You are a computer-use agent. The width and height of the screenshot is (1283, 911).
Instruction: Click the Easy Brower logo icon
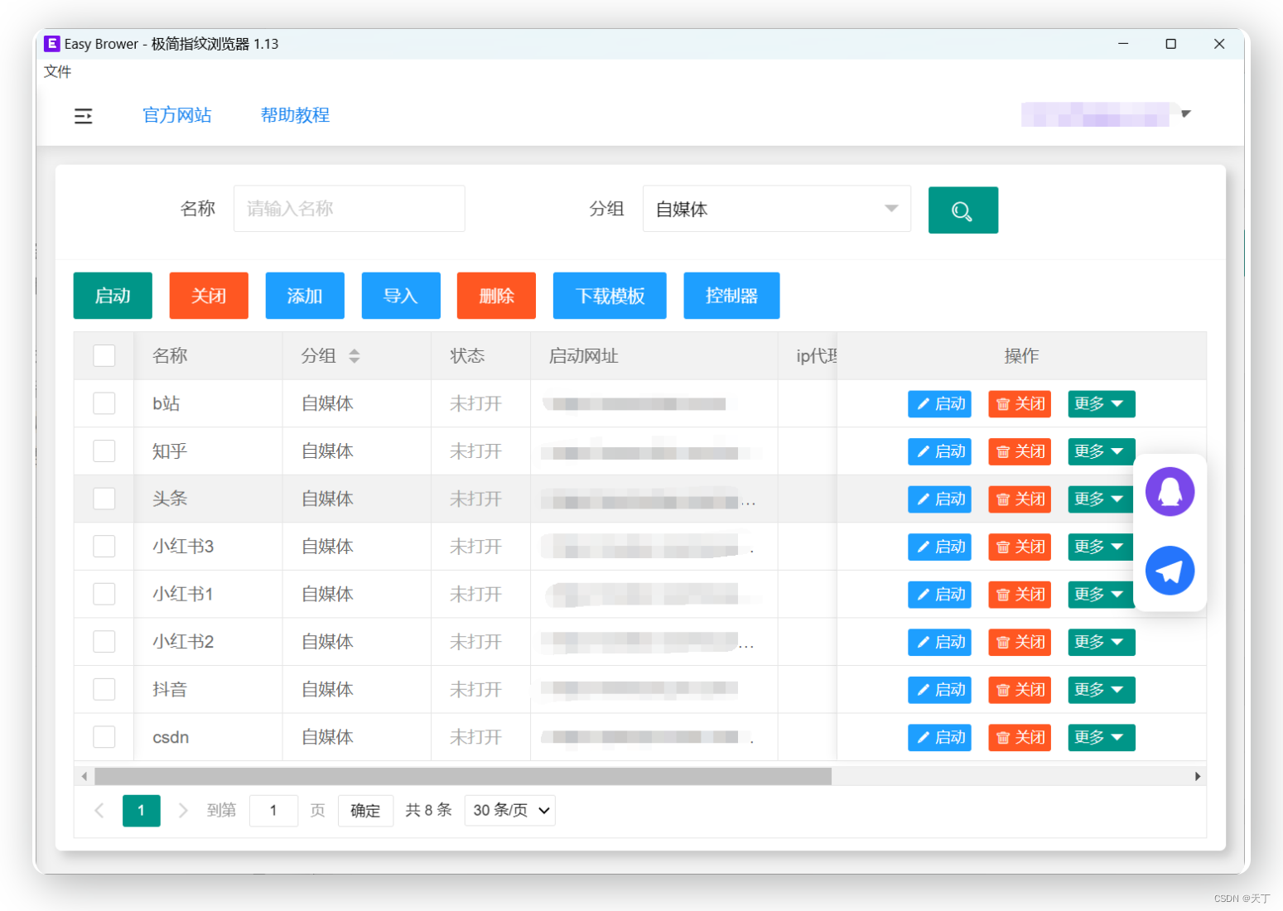pos(51,43)
